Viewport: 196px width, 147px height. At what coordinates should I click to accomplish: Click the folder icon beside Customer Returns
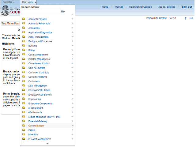[24, 77]
